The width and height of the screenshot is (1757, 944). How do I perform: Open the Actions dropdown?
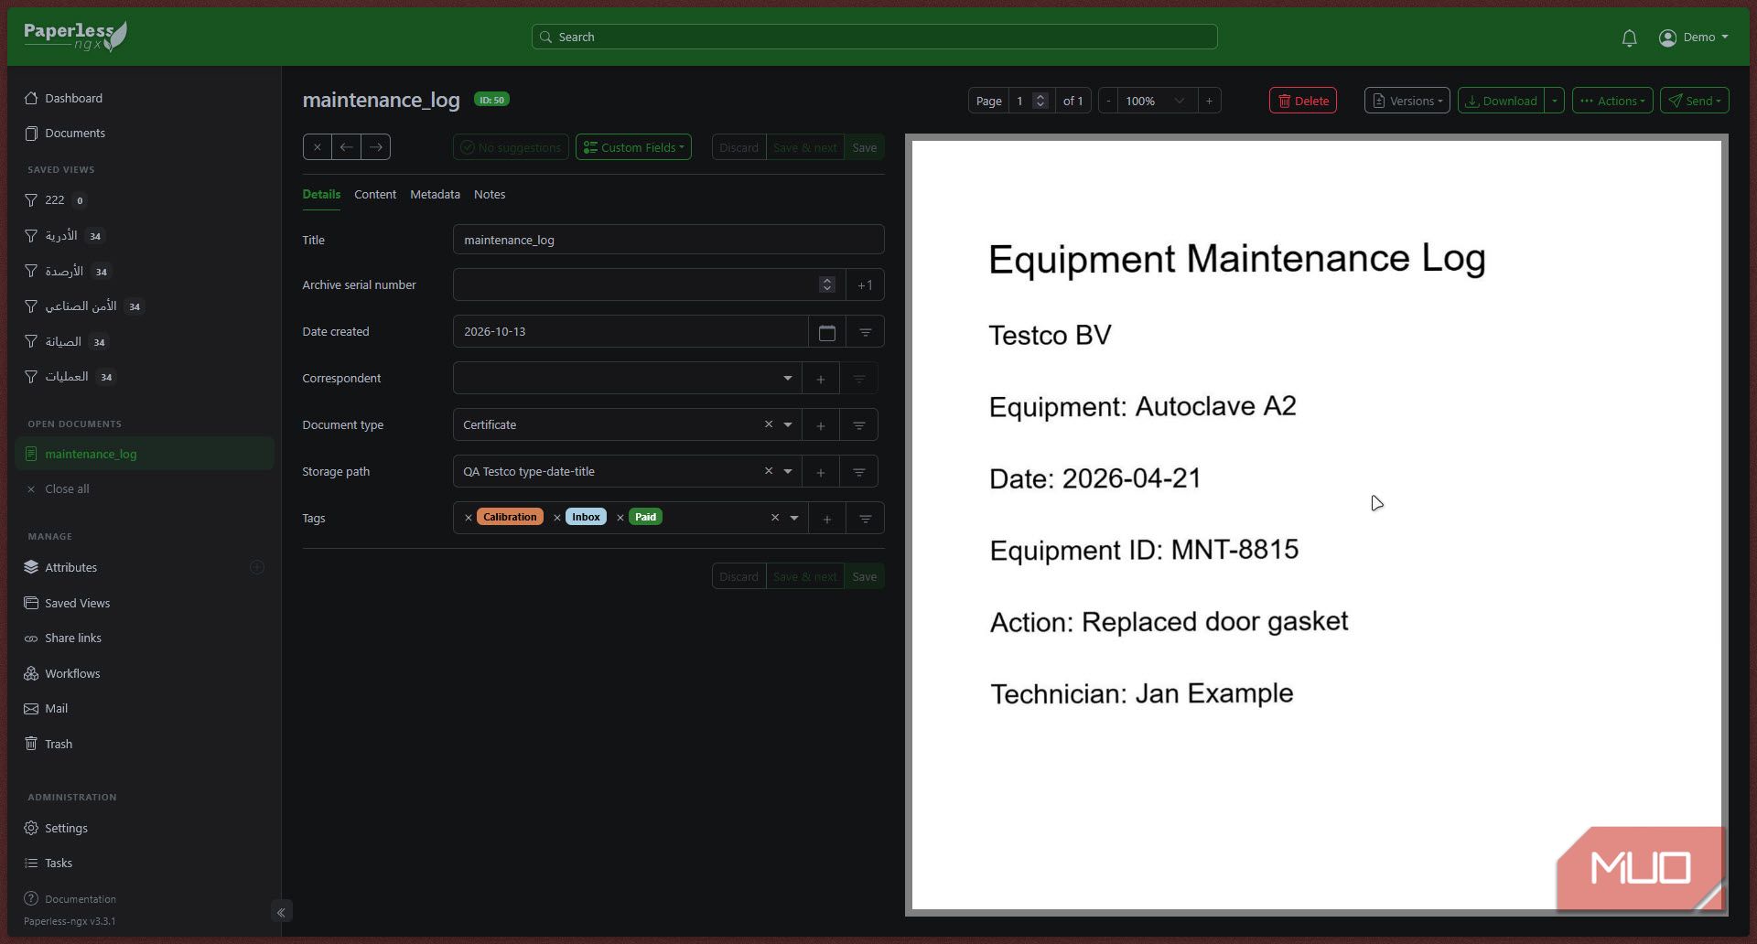(x=1612, y=101)
